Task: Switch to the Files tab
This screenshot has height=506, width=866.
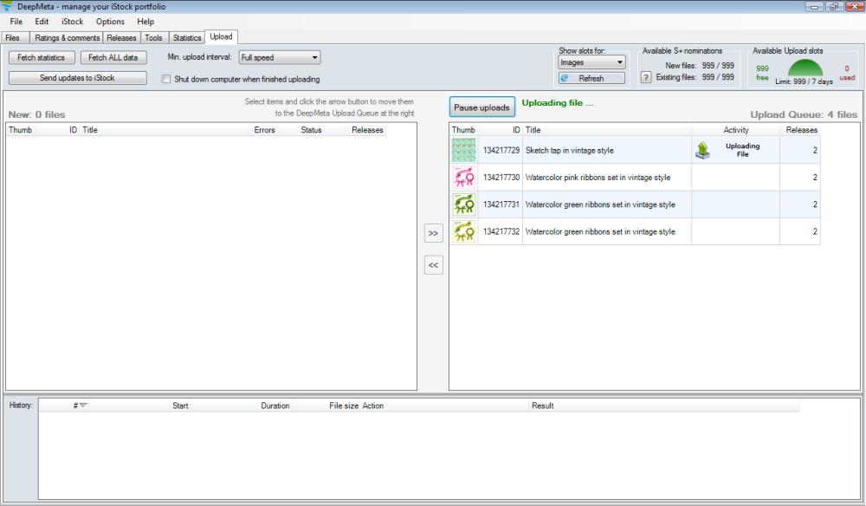Action: coord(13,37)
